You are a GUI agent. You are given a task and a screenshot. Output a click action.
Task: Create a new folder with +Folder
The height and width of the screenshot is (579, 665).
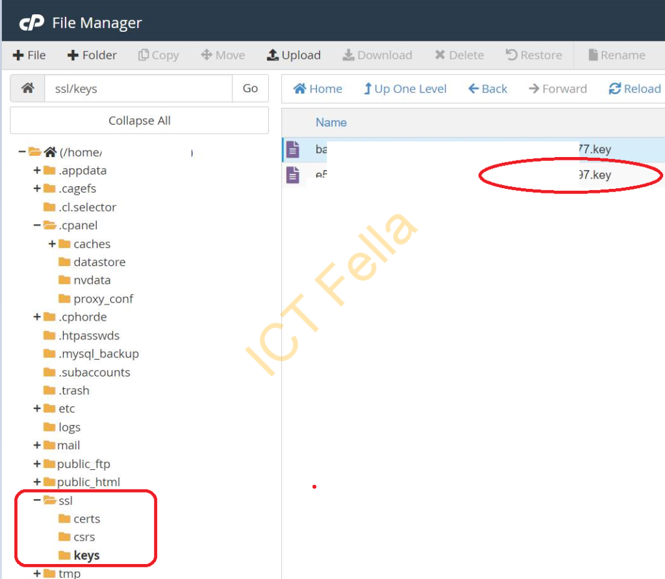[x=92, y=55]
